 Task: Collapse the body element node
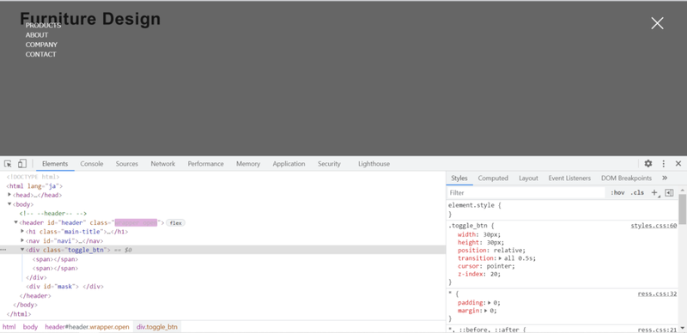coord(9,203)
